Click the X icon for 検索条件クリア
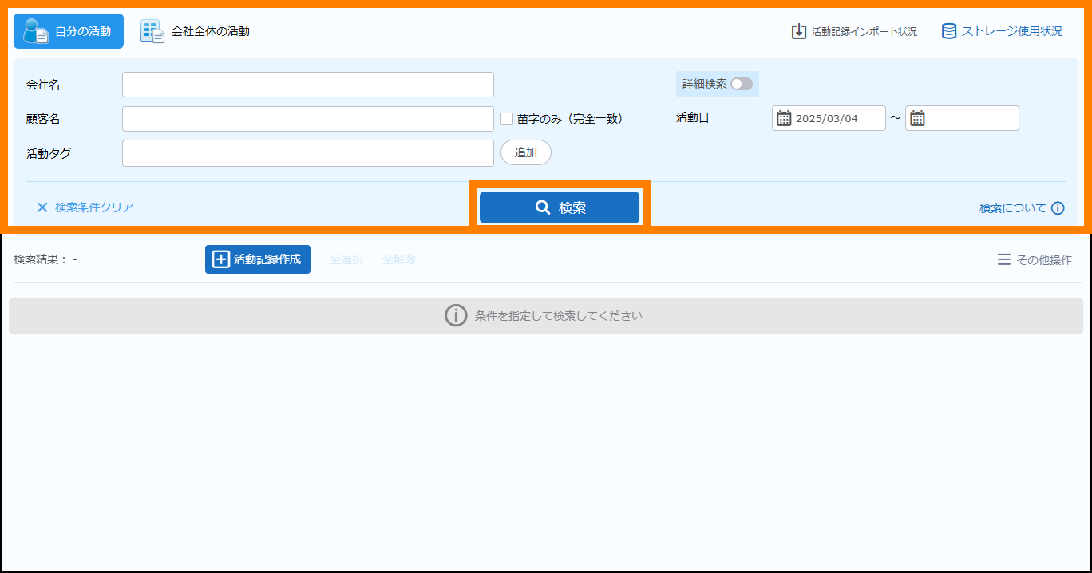The width and height of the screenshot is (1092, 573). (42, 207)
